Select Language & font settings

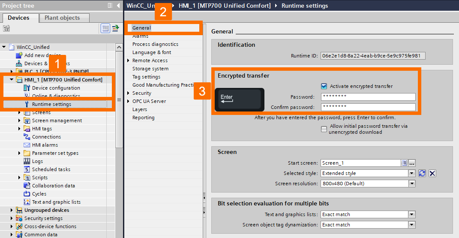pos(152,52)
